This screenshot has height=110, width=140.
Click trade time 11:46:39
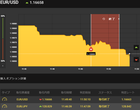coord(66,107)
